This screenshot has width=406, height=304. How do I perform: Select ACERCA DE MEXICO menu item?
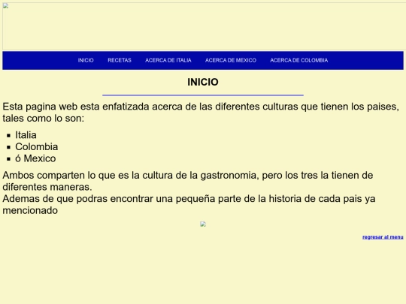point(231,60)
